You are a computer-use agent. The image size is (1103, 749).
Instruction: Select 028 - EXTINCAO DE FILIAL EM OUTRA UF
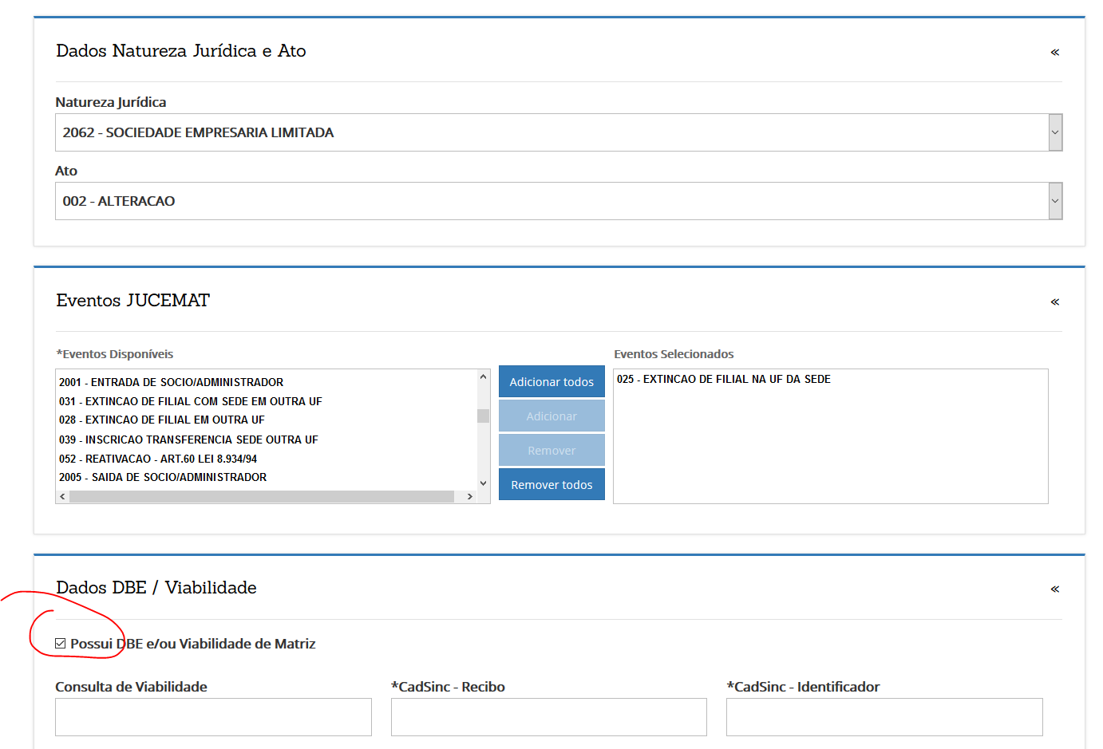point(161,420)
